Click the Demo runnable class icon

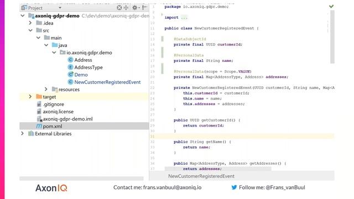70,75
